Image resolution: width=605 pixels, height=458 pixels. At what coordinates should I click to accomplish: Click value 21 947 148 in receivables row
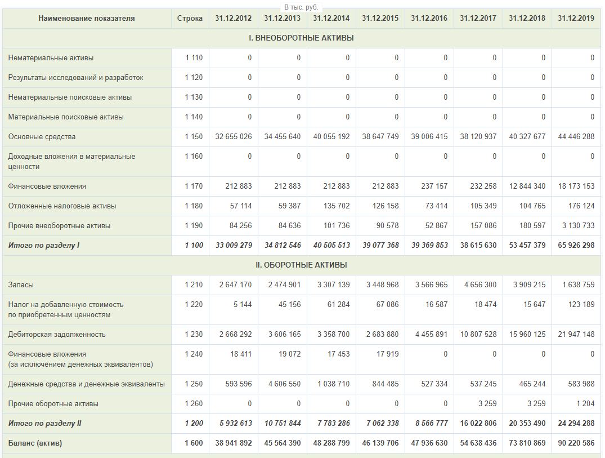click(x=576, y=335)
